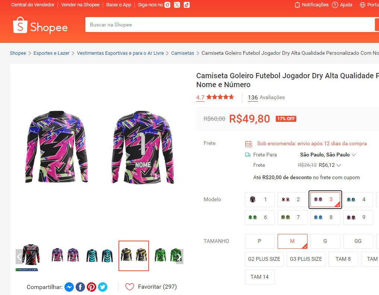Expand the frete price R$6,12 chevron
379x295 pixels.
pos(339,165)
